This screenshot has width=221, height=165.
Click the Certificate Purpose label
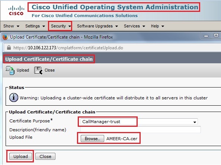coord(31,121)
